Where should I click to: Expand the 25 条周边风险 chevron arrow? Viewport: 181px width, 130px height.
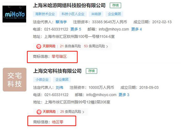pyautogui.click(x=83, y=112)
